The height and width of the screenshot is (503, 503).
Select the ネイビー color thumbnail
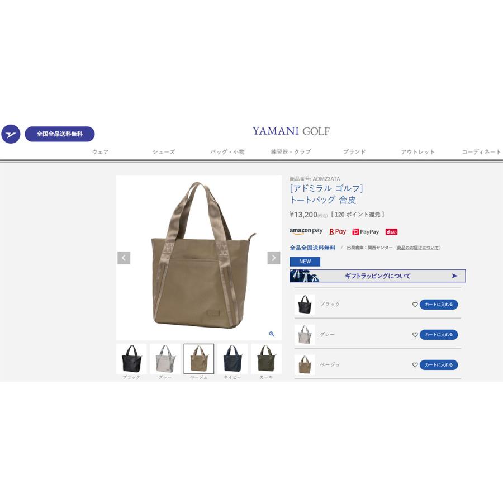coord(232,359)
